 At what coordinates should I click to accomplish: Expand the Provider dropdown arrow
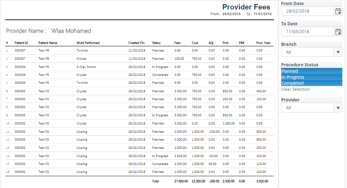tap(338, 108)
